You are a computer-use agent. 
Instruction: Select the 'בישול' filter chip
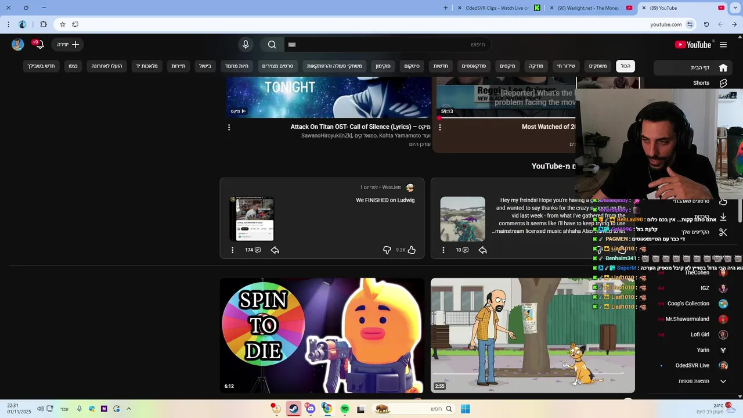205,66
